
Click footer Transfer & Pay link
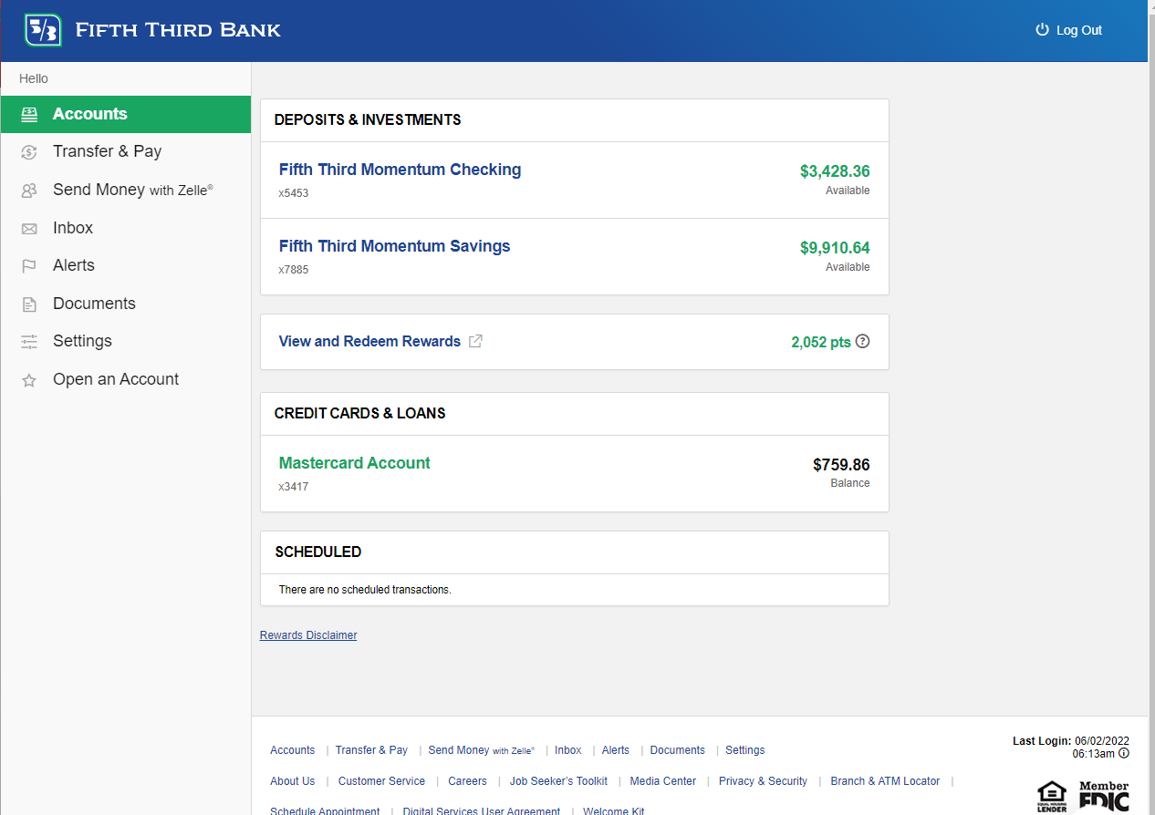coord(371,750)
